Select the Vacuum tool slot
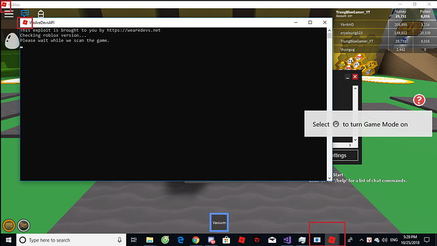Screen dimensions: 437x246 [219, 223]
